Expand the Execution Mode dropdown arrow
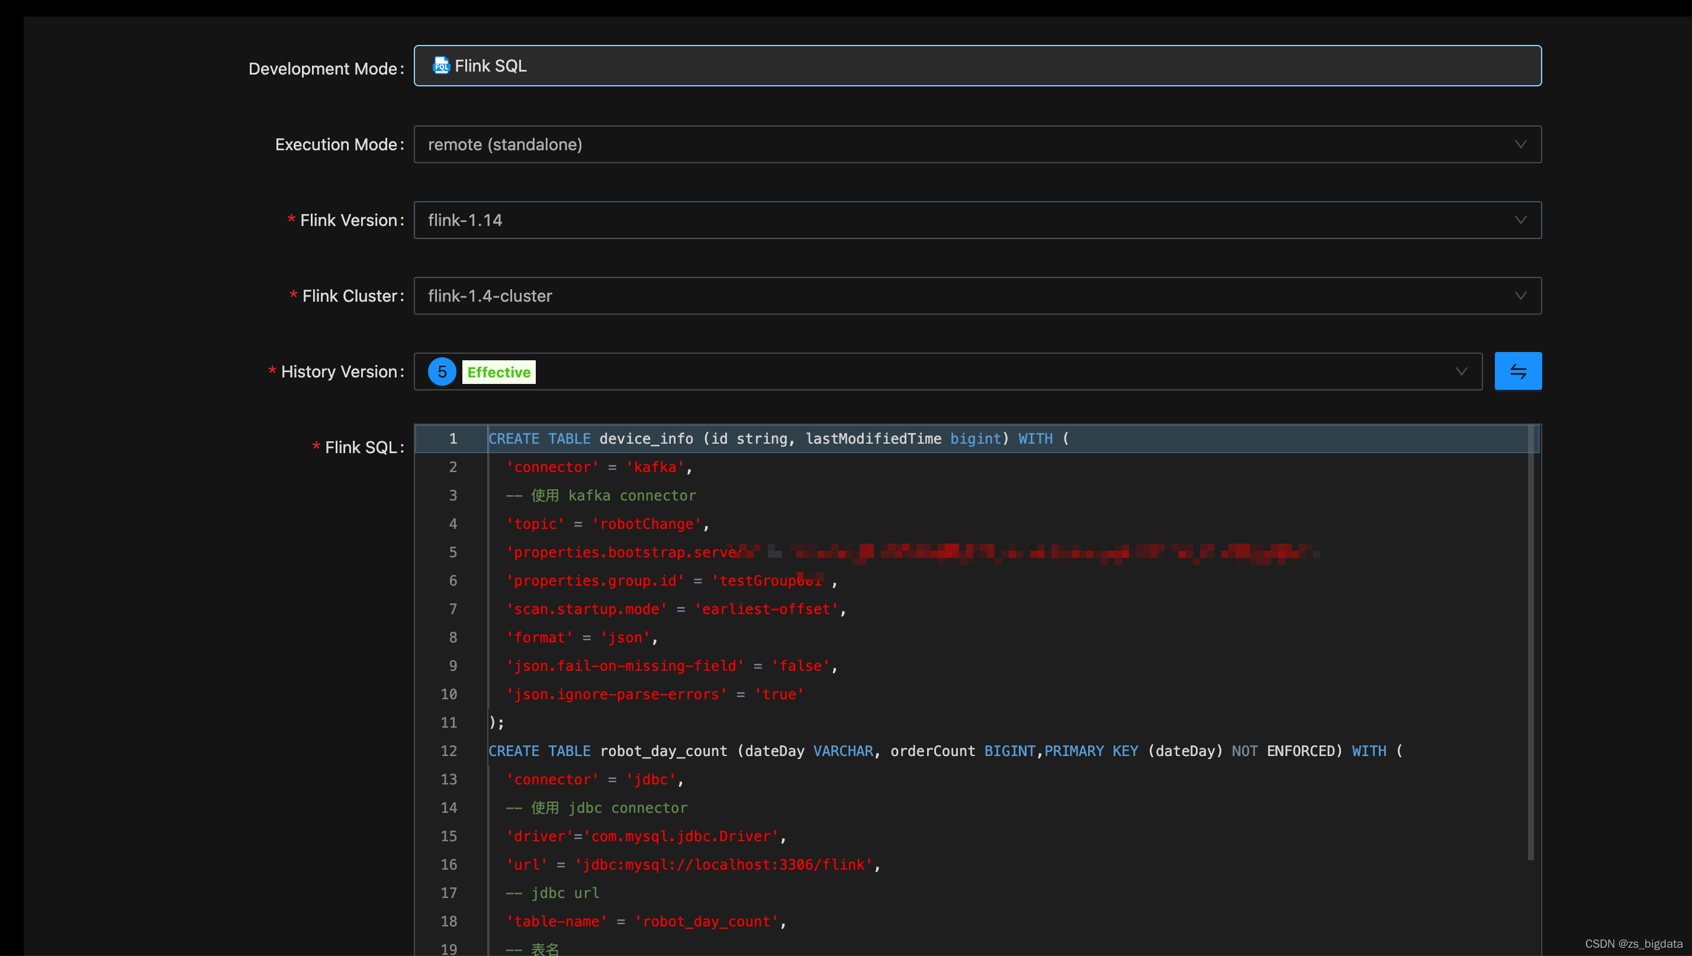 coord(1520,144)
